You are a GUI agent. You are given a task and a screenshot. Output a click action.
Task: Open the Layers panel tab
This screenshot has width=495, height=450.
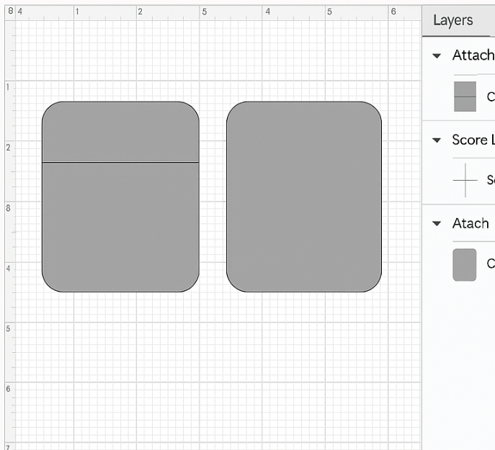click(452, 21)
